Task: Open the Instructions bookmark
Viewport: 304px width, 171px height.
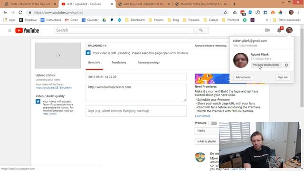Action: click(51, 20)
